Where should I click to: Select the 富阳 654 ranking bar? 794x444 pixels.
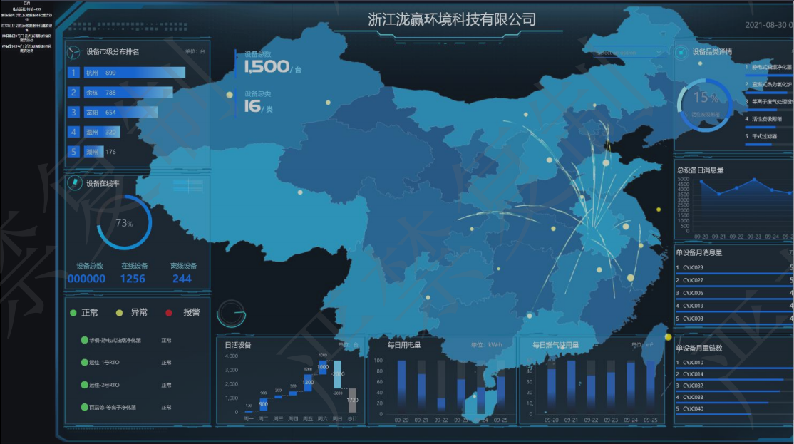pos(120,112)
